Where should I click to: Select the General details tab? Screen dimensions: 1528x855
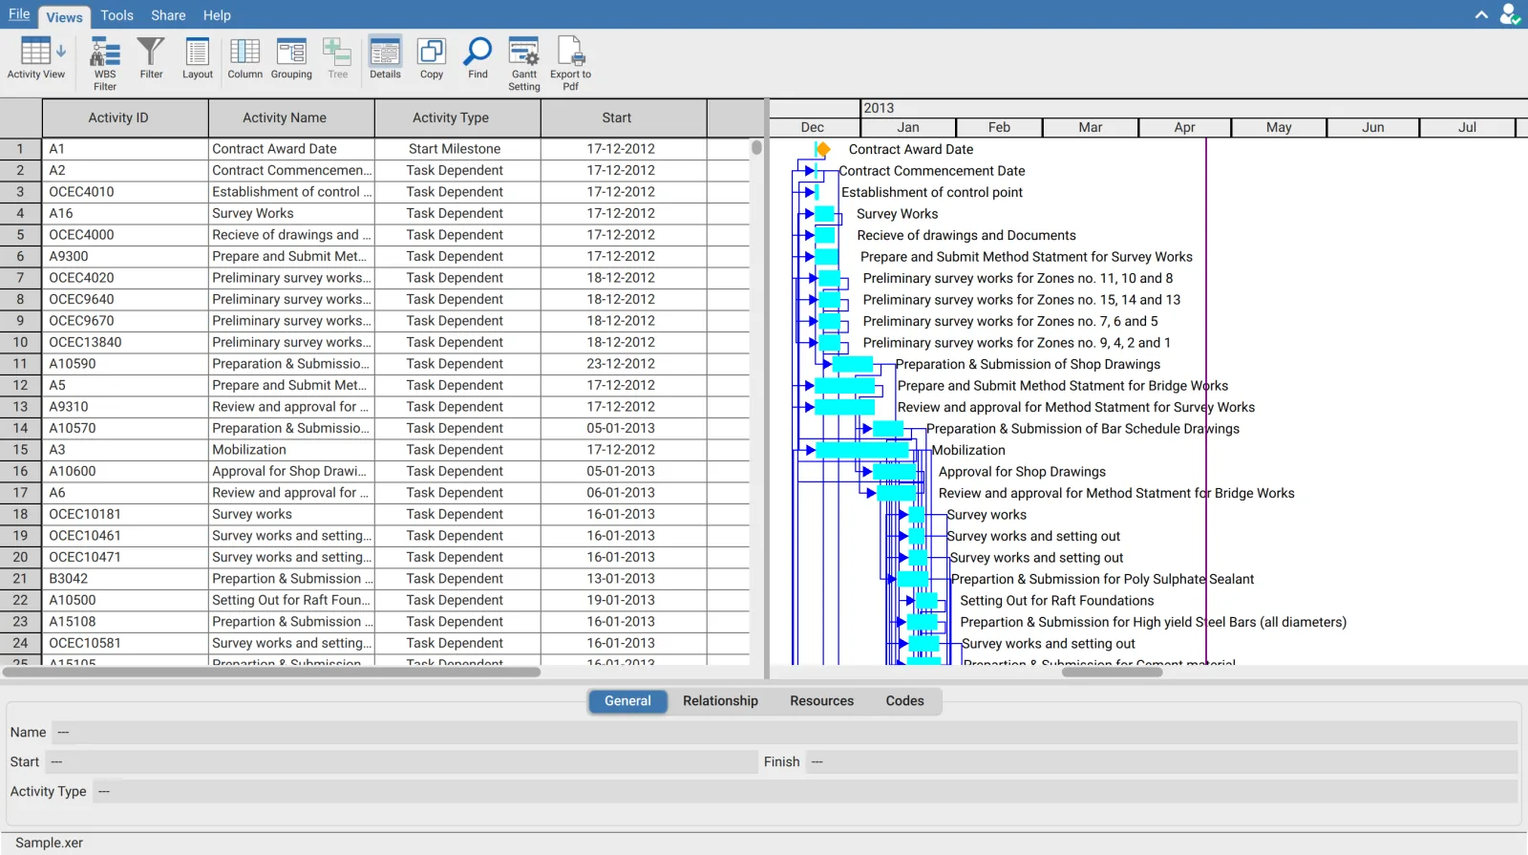pos(627,701)
